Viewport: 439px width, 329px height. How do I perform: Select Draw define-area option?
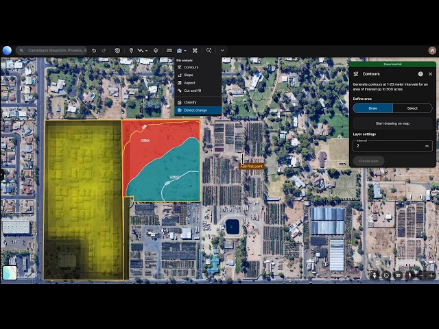click(x=372, y=108)
